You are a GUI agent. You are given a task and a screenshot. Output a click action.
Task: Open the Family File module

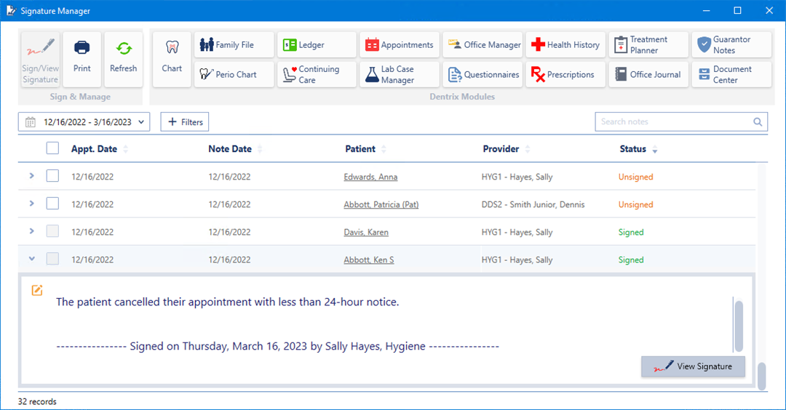click(x=234, y=45)
